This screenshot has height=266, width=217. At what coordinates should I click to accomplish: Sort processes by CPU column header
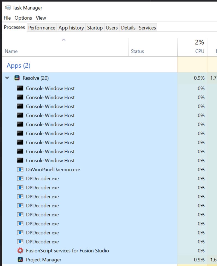click(192, 47)
